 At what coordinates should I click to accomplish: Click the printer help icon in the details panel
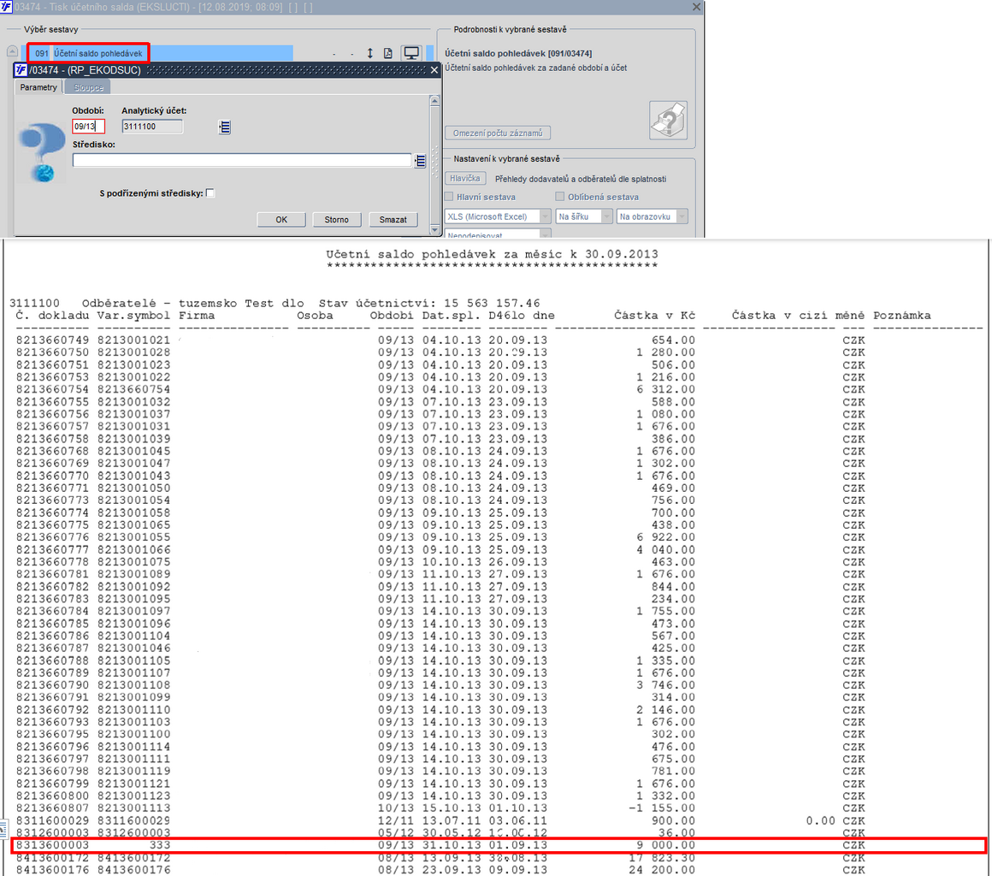click(x=668, y=120)
